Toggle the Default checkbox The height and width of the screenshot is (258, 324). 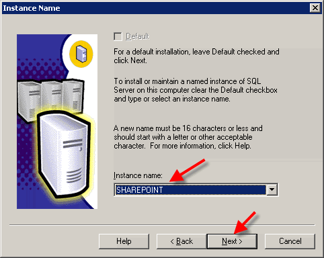[x=118, y=36]
